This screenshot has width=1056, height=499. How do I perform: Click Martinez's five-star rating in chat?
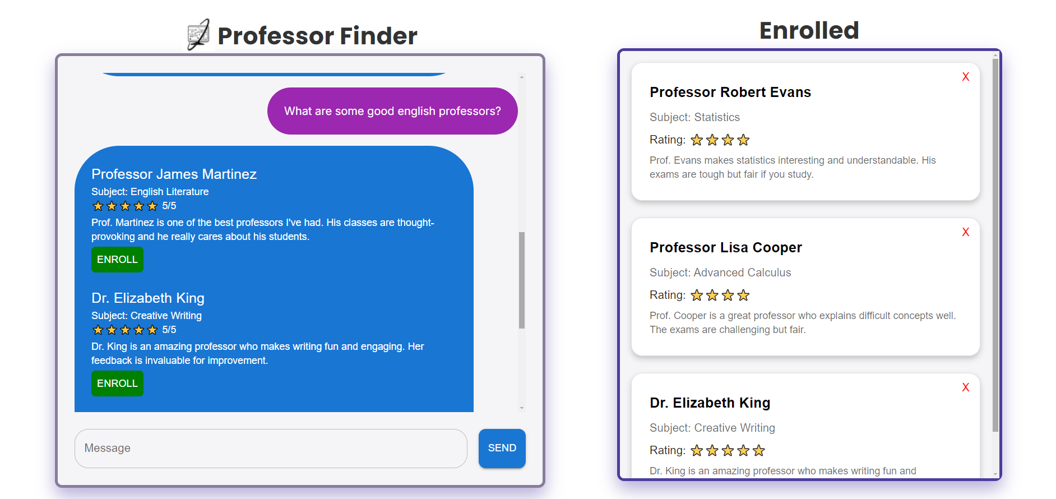coord(125,206)
